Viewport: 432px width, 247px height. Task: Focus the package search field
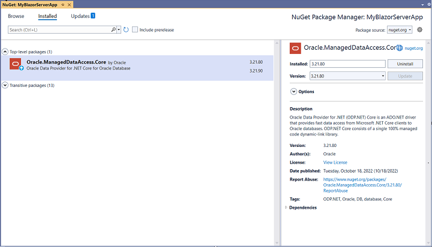point(59,30)
